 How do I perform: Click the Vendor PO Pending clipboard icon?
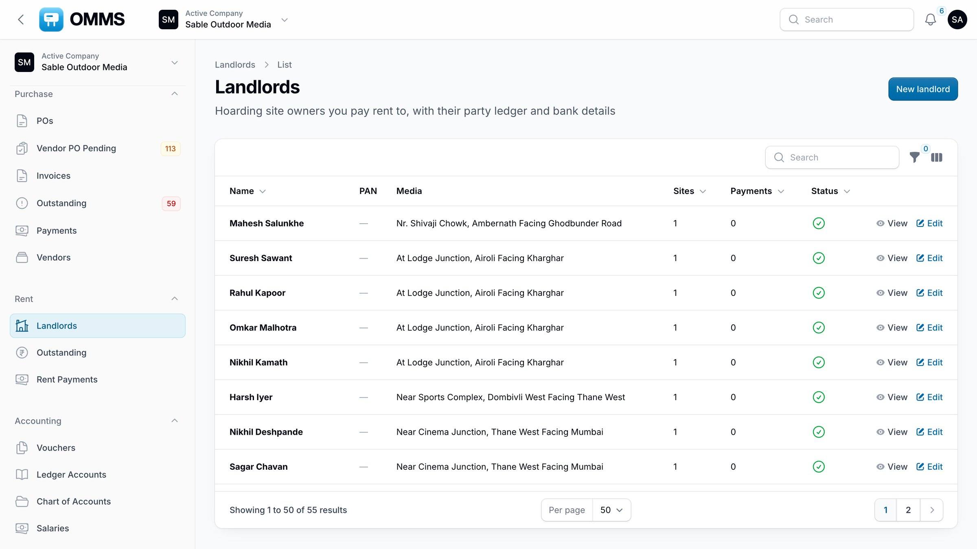[x=22, y=148]
